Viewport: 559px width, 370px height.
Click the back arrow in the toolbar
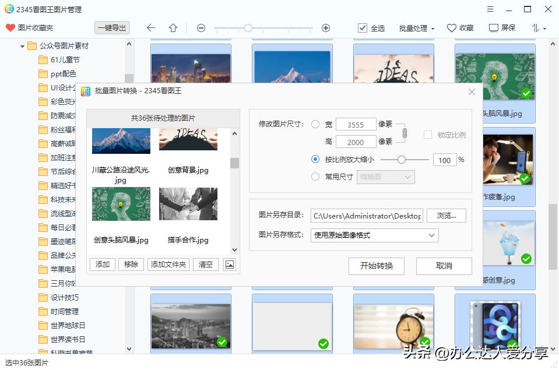click(151, 28)
